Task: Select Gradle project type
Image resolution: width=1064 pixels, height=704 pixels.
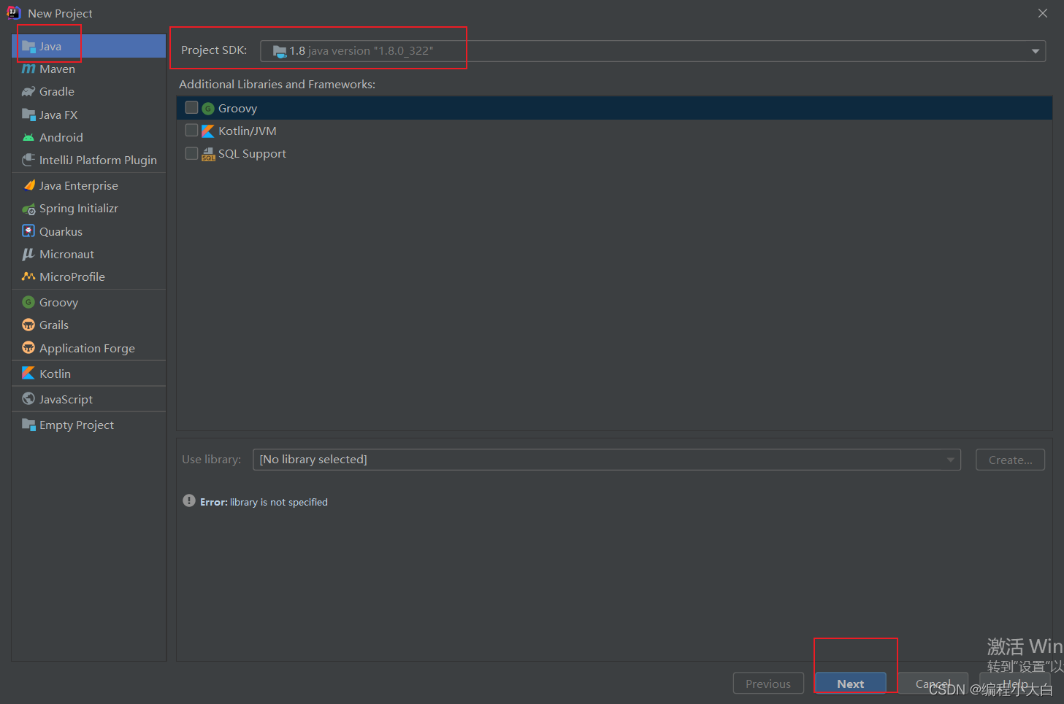Action: [89, 92]
